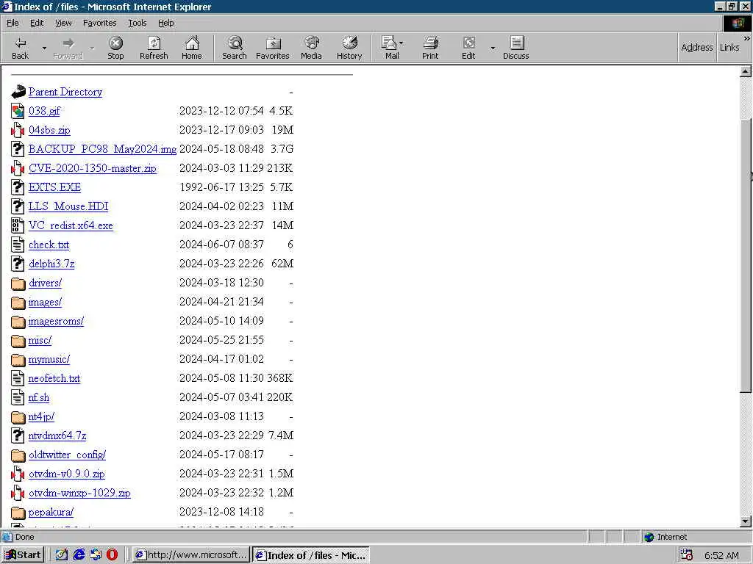Open the LLS_Mouse.HDI link
The width and height of the screenshot is (753, 564).
click(68, 206)
